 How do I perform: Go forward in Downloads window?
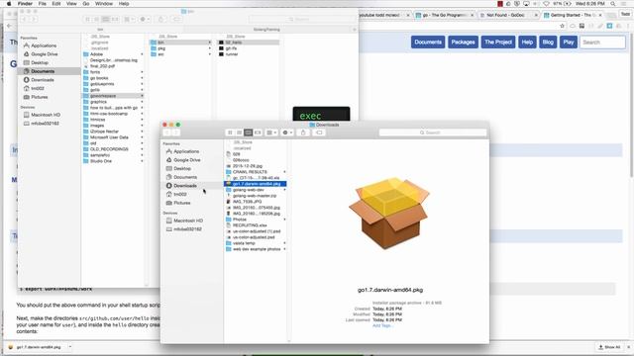click(176, 133)
